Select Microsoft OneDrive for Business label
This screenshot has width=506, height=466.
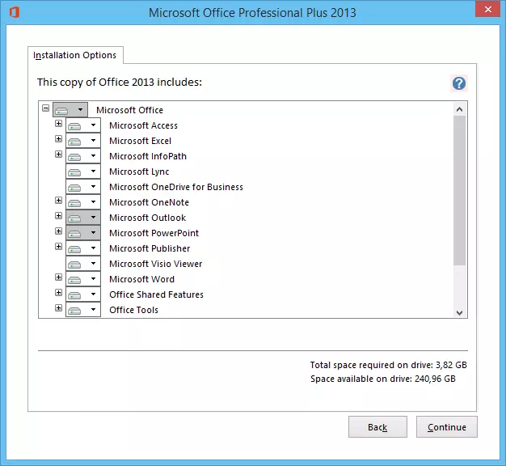[x=176, y=187]
